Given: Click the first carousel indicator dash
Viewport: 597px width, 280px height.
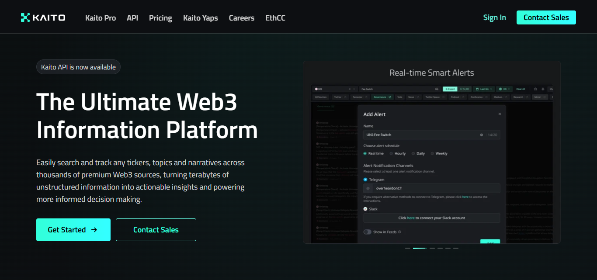Looking at the screenshot, I should (408, 248).
